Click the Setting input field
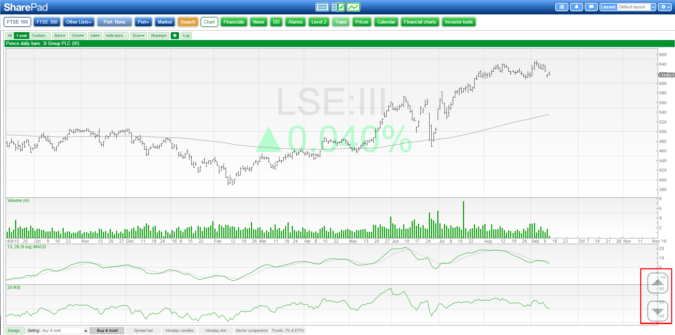 [x=62, y=330]
